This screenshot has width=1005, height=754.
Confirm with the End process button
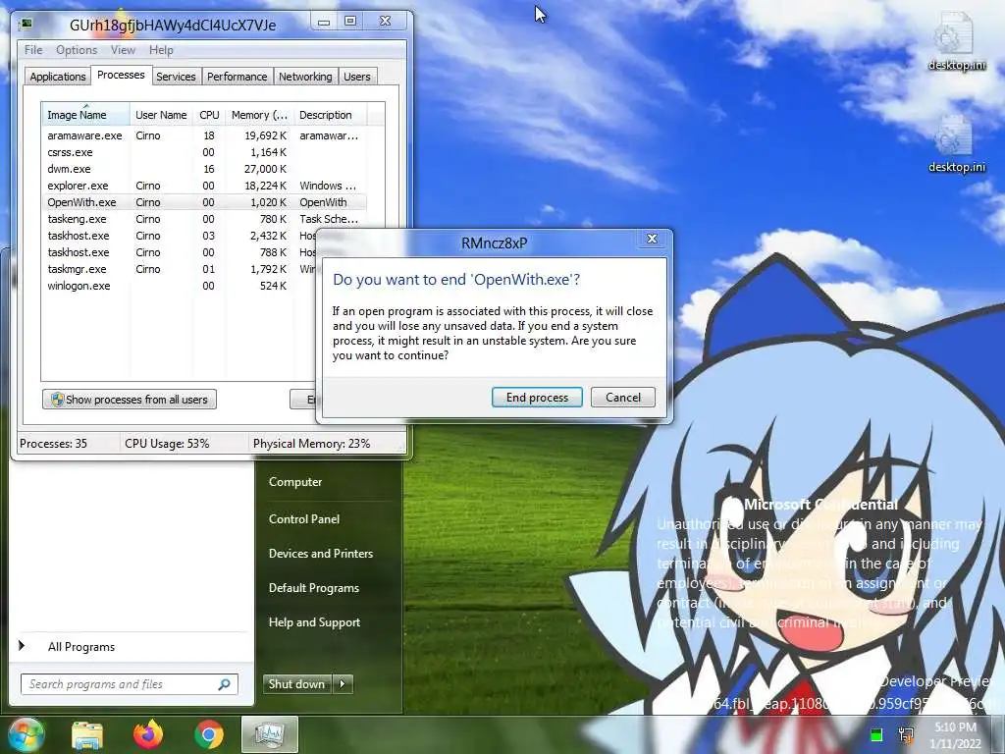(537, 398)
